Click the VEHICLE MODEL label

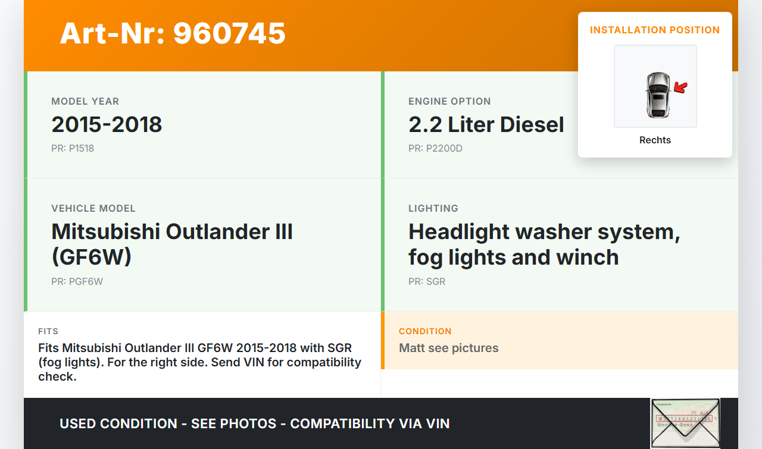[93, 209]
